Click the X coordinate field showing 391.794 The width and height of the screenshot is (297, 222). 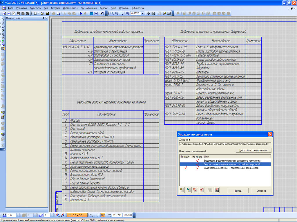(x=117, y=215)
